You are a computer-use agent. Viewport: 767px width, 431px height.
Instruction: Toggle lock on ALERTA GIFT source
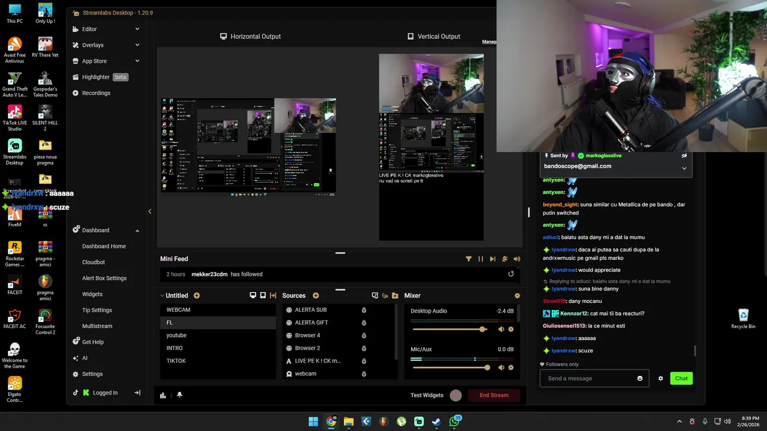[364, 323]
